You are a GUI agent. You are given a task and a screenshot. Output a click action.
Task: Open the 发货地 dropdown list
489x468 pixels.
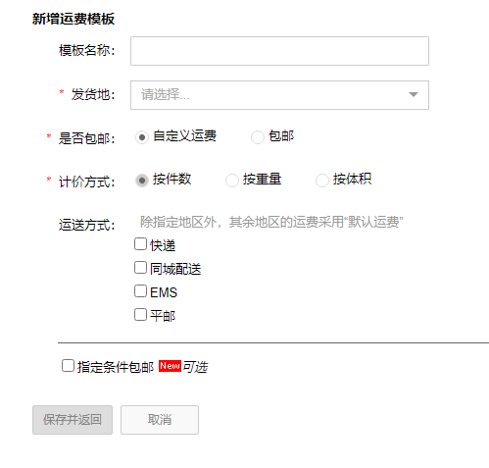click(279, 95)
